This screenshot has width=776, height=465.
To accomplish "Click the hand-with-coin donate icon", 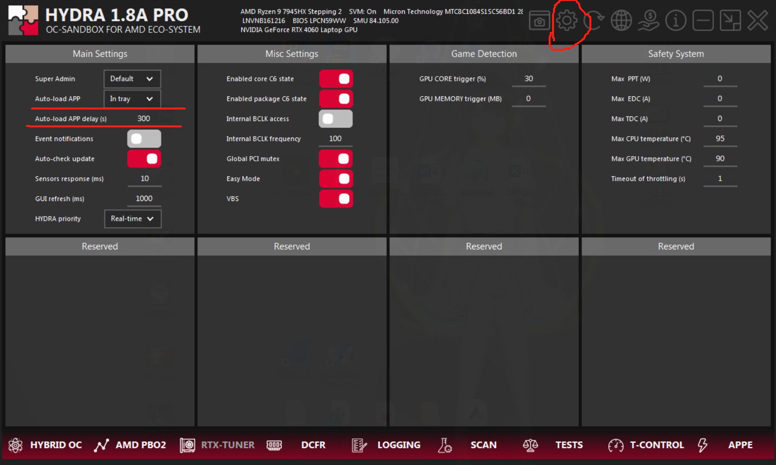I will pyautogui.click(x=648, y=21).
